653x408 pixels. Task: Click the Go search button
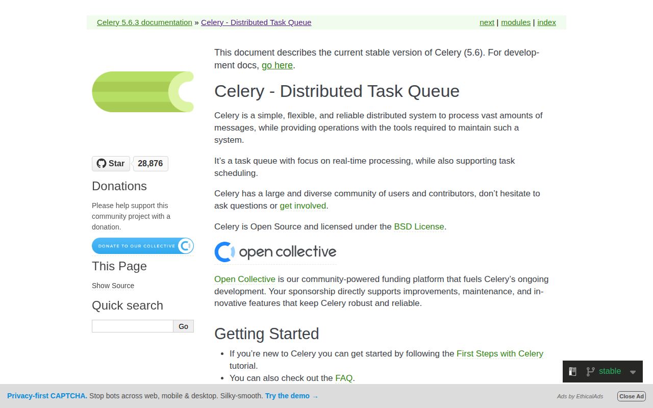click(184, 326)
